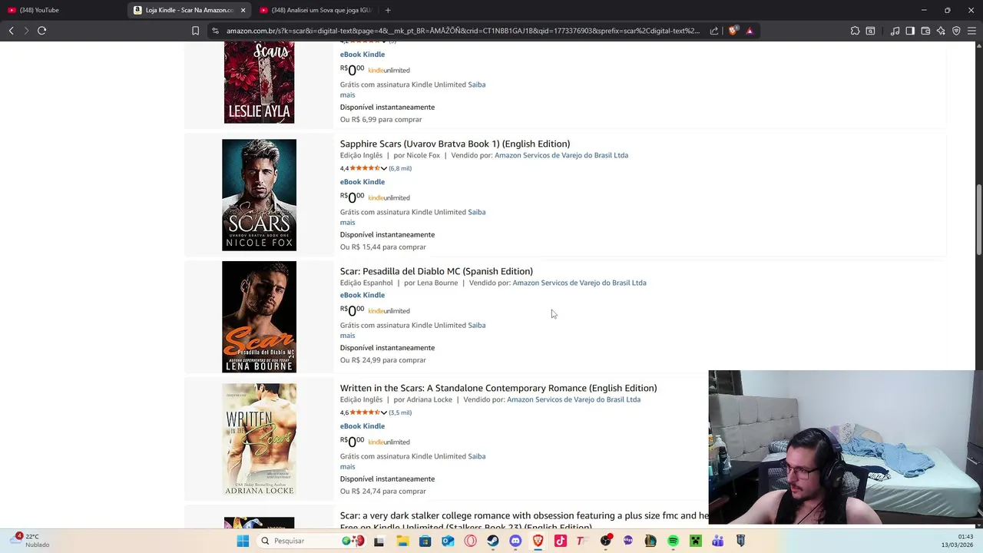Go back with the browser back arrow
This screenshot has height=553, width=983.
(x=11, y=31)
